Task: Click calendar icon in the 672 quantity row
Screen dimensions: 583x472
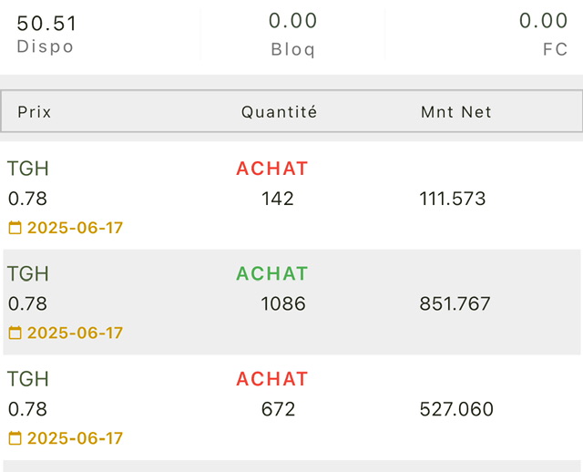Action: pyautogui.click(x=15, y=437)
